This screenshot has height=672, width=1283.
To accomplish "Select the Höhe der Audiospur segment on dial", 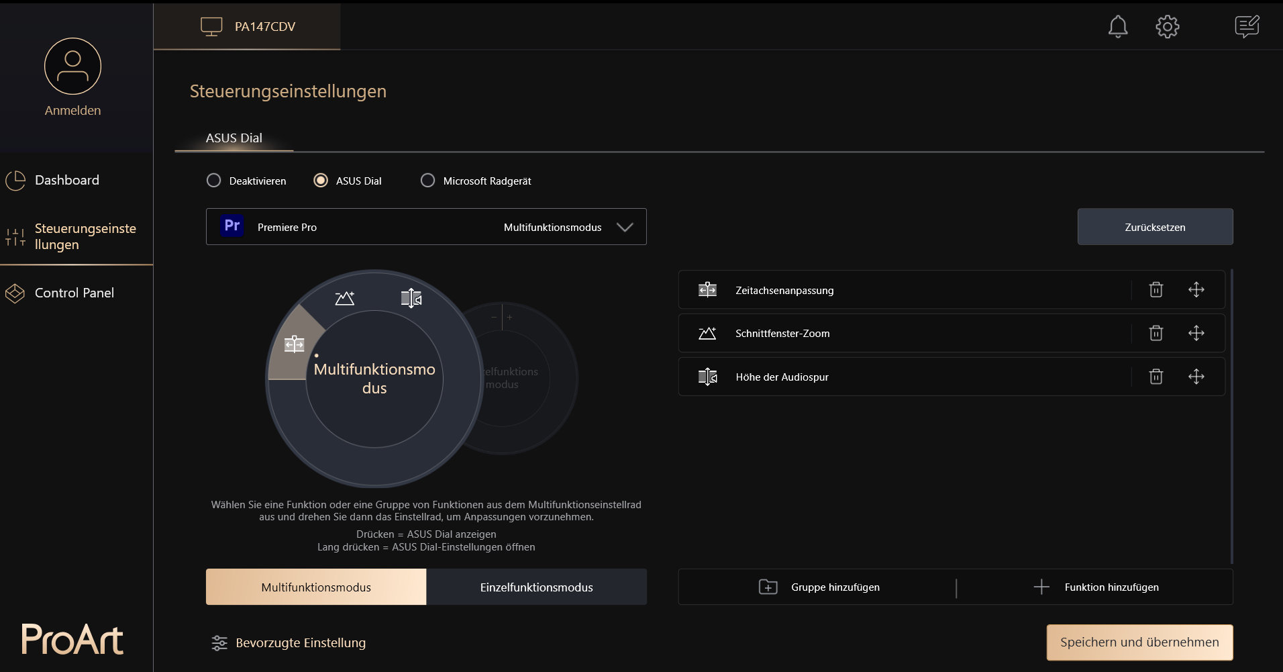I will click(x=411, y=298).
